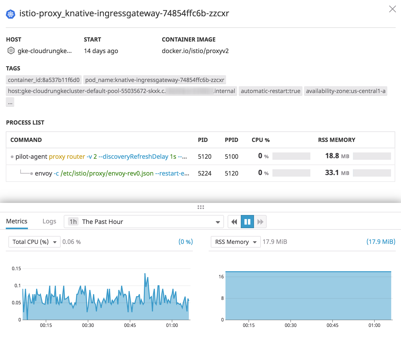Rewind metrics to an earlier time window

coord(234,222)
